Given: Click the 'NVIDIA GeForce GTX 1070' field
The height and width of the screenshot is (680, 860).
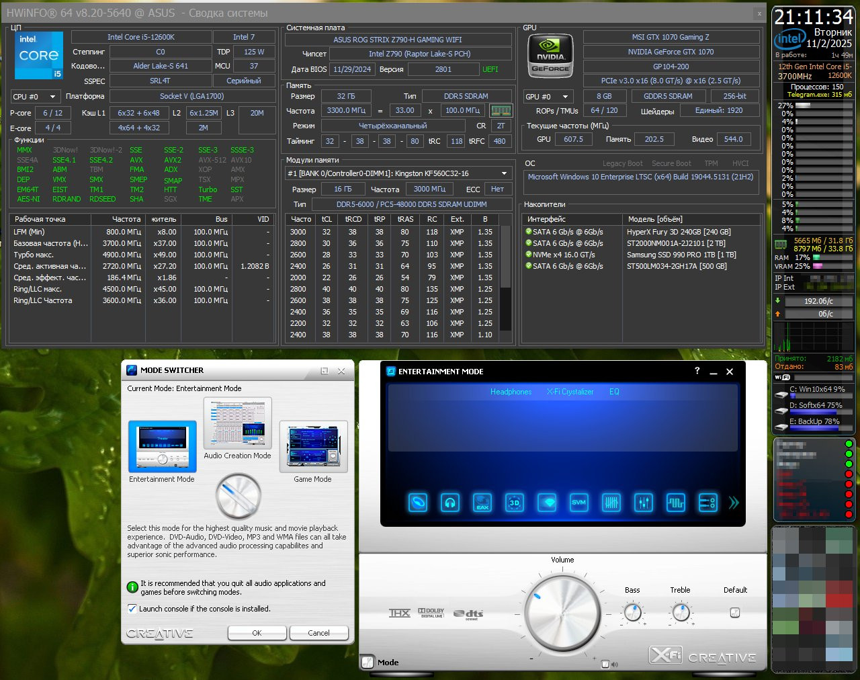Looking at the screenshot, I should tap(671, 52).
